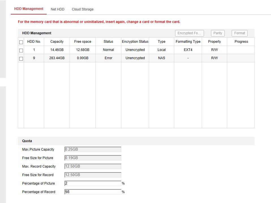Click the NAS type cell in row 9
Viewport: 271px width, 203px height.
click(x=162, y=58)
